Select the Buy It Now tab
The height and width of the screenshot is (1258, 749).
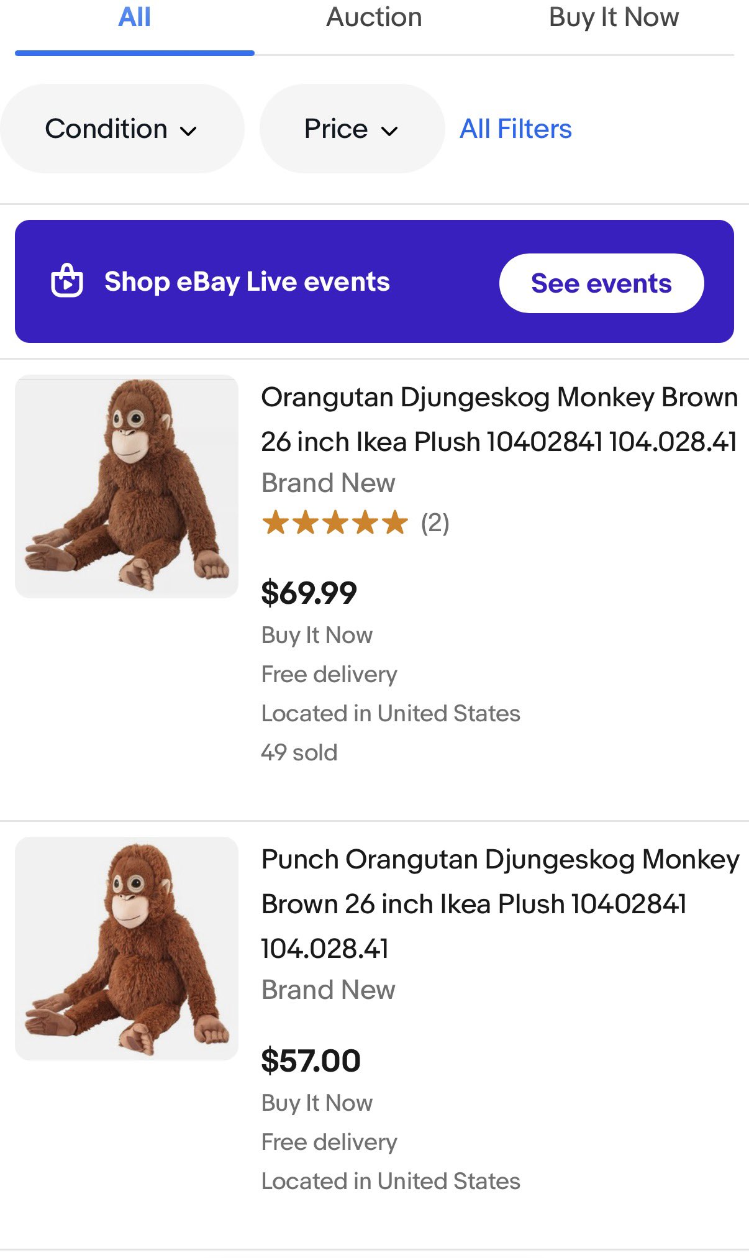coord(614,19)
